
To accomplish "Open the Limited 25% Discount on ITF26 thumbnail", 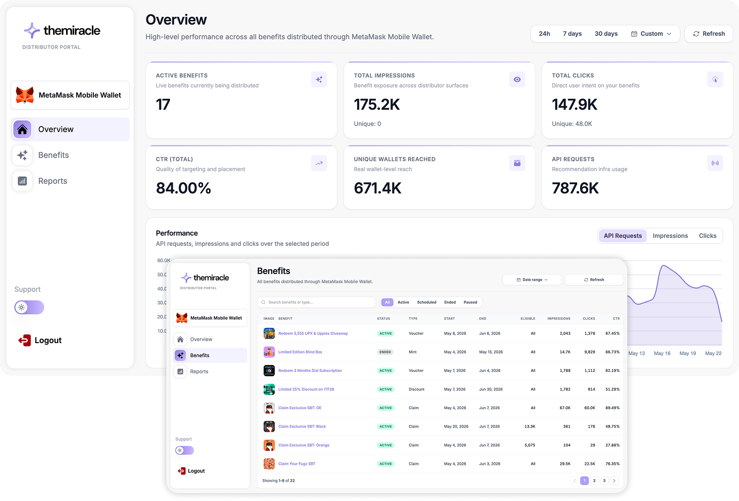I will click(x=269, y=389).
